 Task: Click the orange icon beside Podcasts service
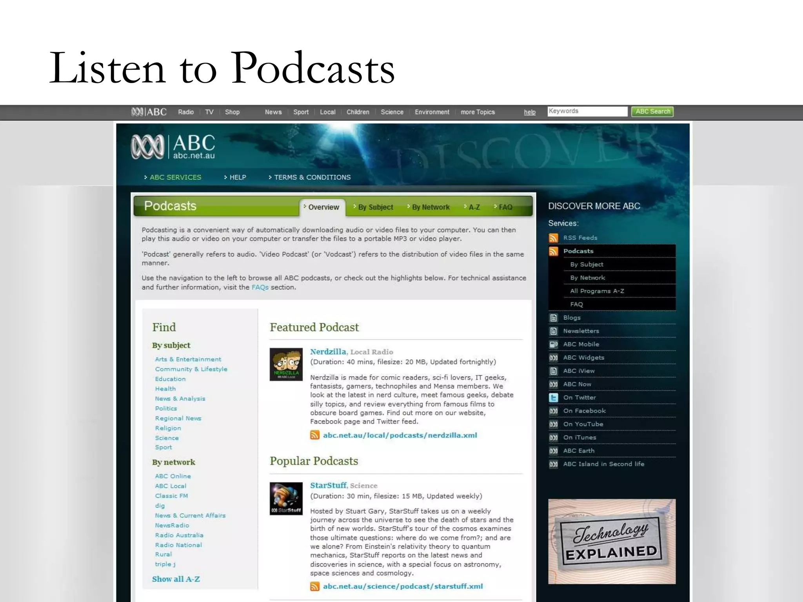click(x=553, y=251)
